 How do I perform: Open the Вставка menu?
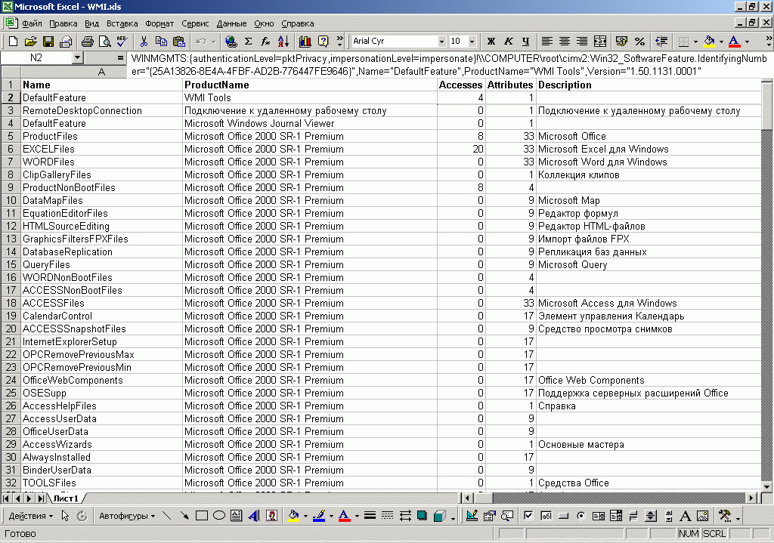122,23
